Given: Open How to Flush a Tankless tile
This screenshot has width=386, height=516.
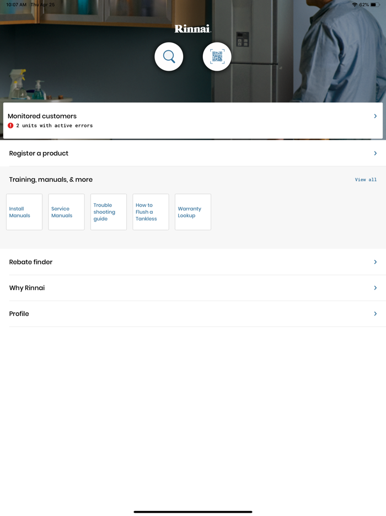Looking at the screenshot, I should (x=151, y=212).
